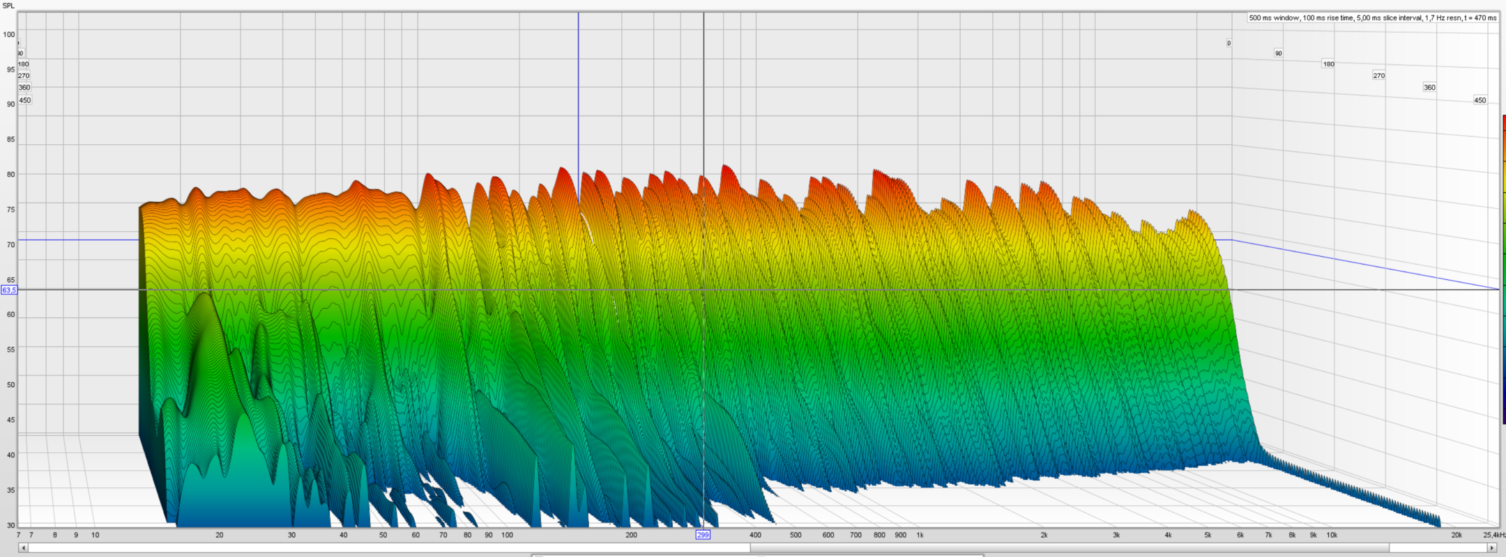Click the '0' time axis label
Viewport: 1506px width, 557px height.
click(x=1229, y=43)
